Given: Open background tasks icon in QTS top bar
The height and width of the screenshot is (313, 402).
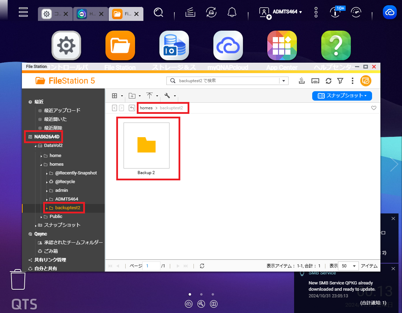Looking at the screenshot, I should point(190,12).
